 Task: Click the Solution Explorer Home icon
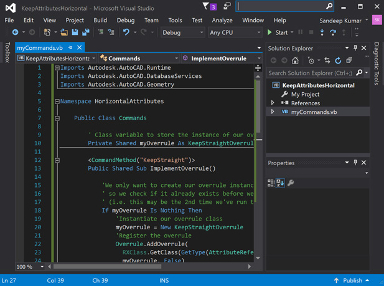295,60
